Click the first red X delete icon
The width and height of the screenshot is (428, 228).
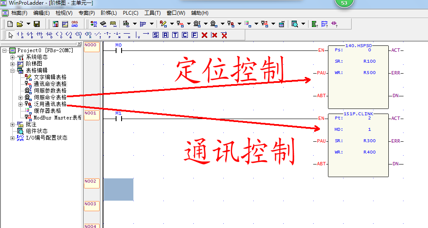(204, 35)
